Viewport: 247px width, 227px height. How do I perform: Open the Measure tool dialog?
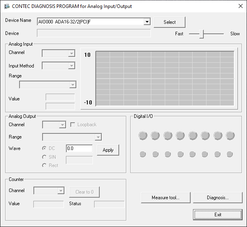(166, 198)
